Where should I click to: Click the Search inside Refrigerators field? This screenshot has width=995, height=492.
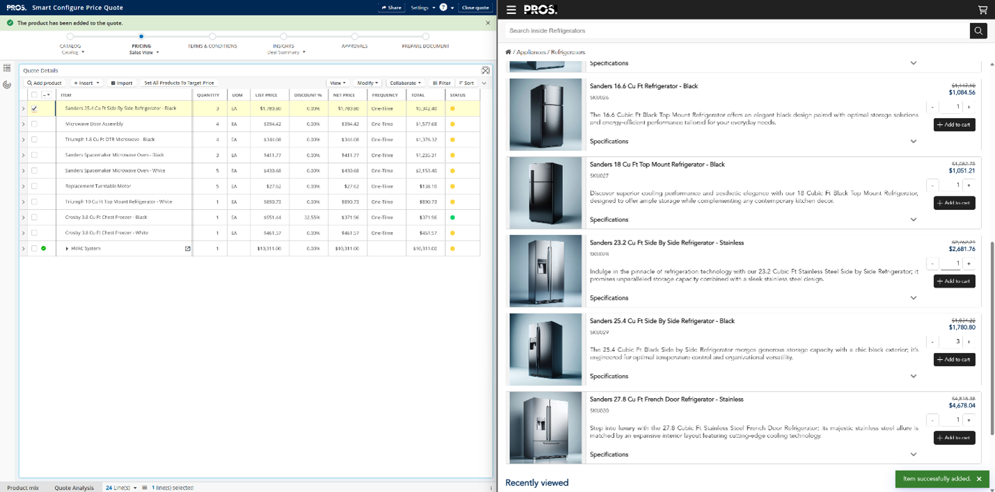click(x=736, y=31)
